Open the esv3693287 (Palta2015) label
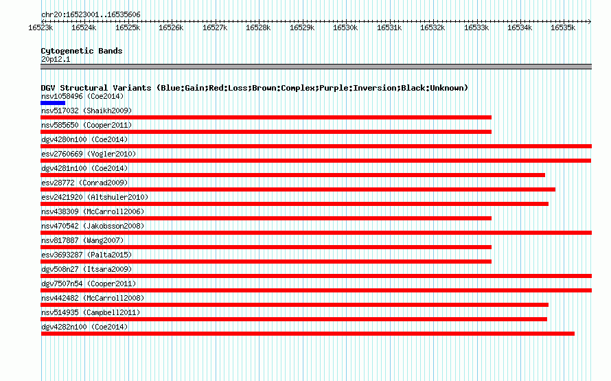Screen dimensions: 611x381 pos(87,255)
